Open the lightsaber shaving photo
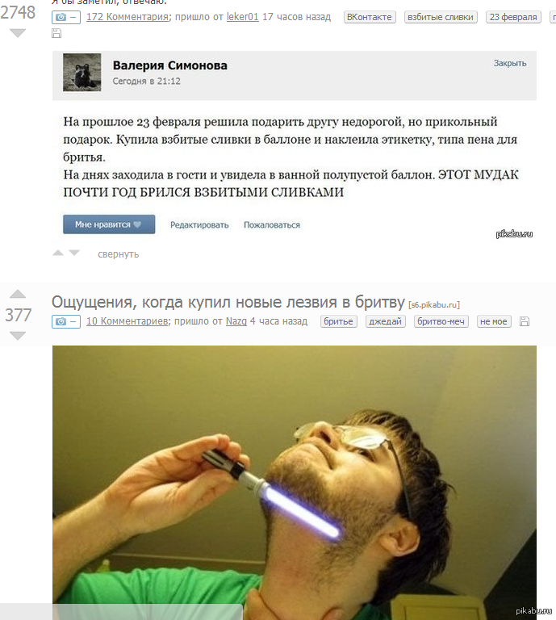The height and width of the screenshot is (620, 556). tap(295, 483)
